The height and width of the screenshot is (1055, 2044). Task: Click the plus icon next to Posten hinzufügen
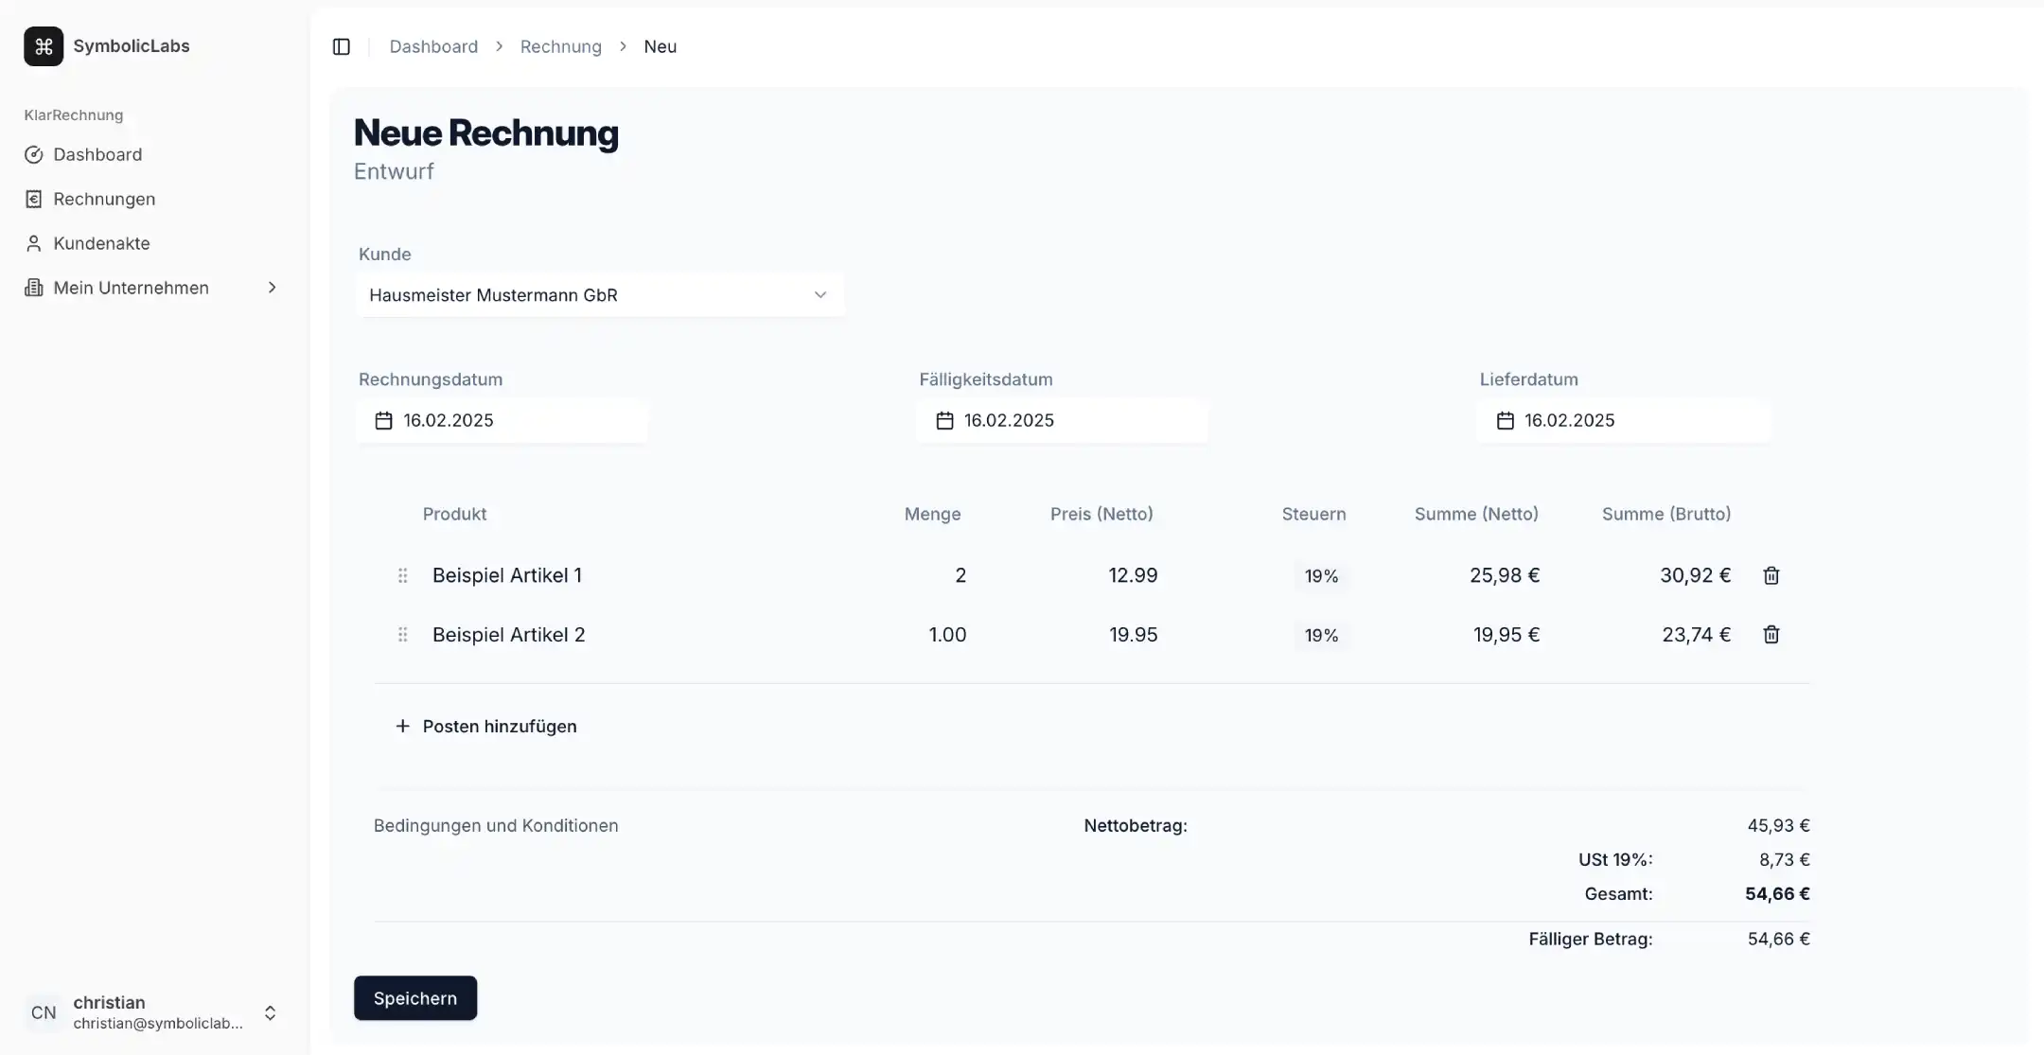pyautogui.click(x=403, y=726)
